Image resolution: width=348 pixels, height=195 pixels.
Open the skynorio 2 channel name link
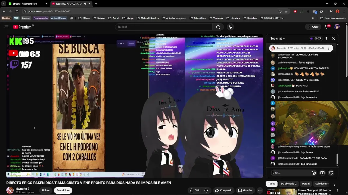pyautogui.click(x=23, y=189)
